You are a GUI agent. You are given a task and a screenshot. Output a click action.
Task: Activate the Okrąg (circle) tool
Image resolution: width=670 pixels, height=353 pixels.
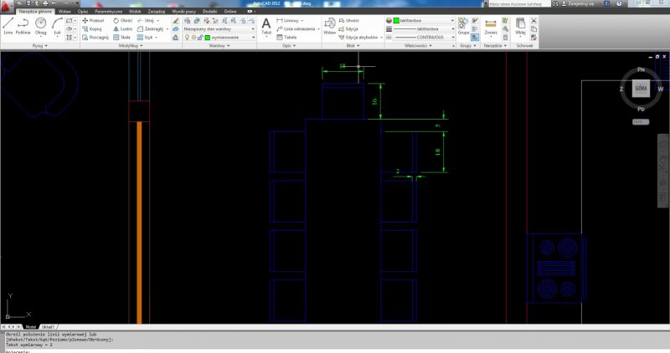coord(41,24)
